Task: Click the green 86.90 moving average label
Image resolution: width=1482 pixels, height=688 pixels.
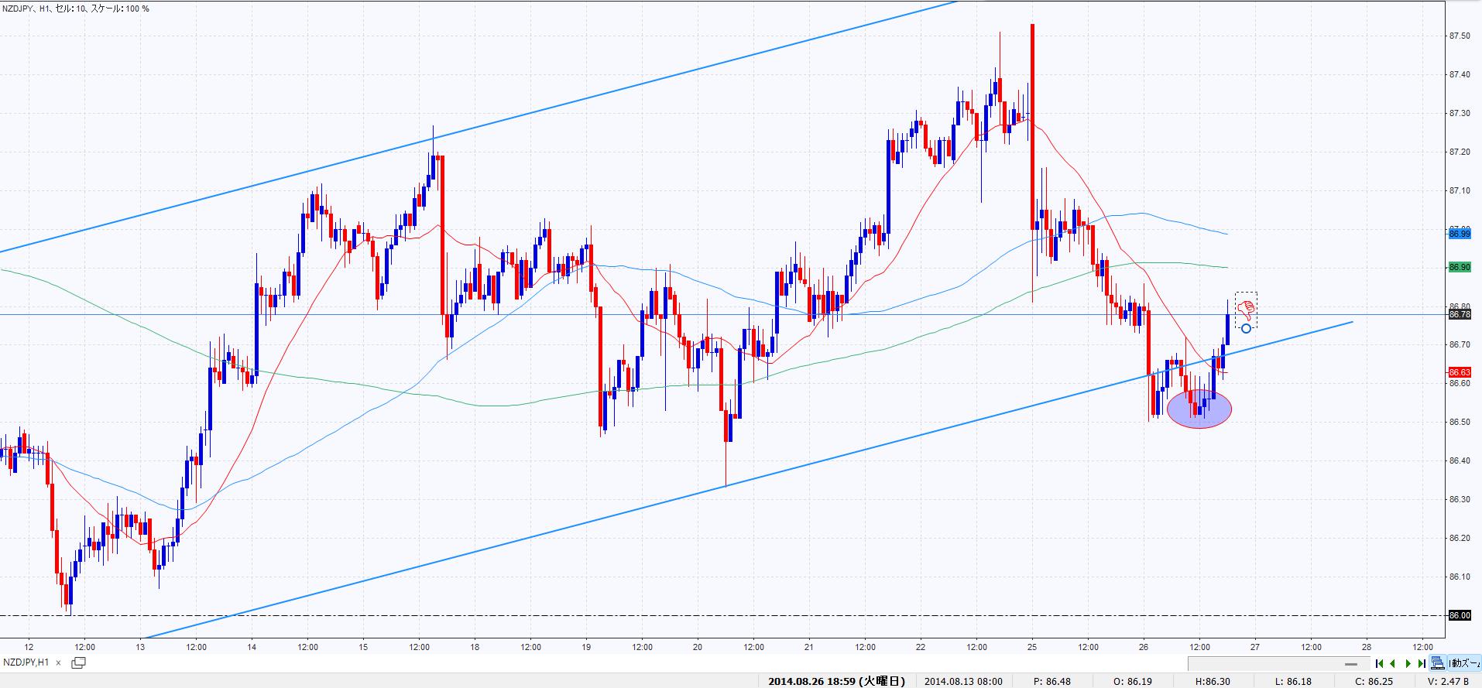Action: [x=1459, y=267]
